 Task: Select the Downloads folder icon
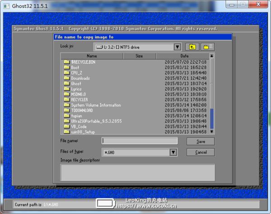coord(67,78)
